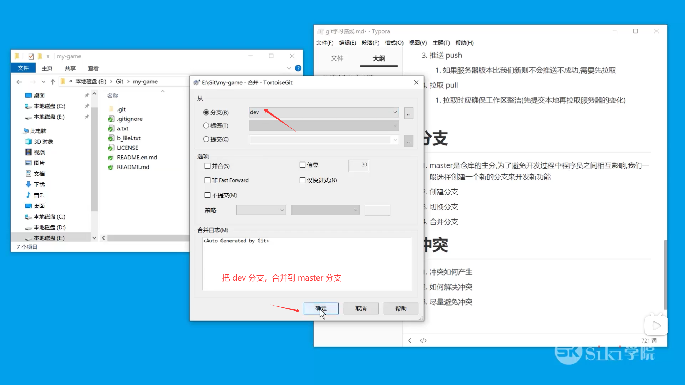
Task: Click the back navigation arrow in Explorer
Action: (19, 82)
